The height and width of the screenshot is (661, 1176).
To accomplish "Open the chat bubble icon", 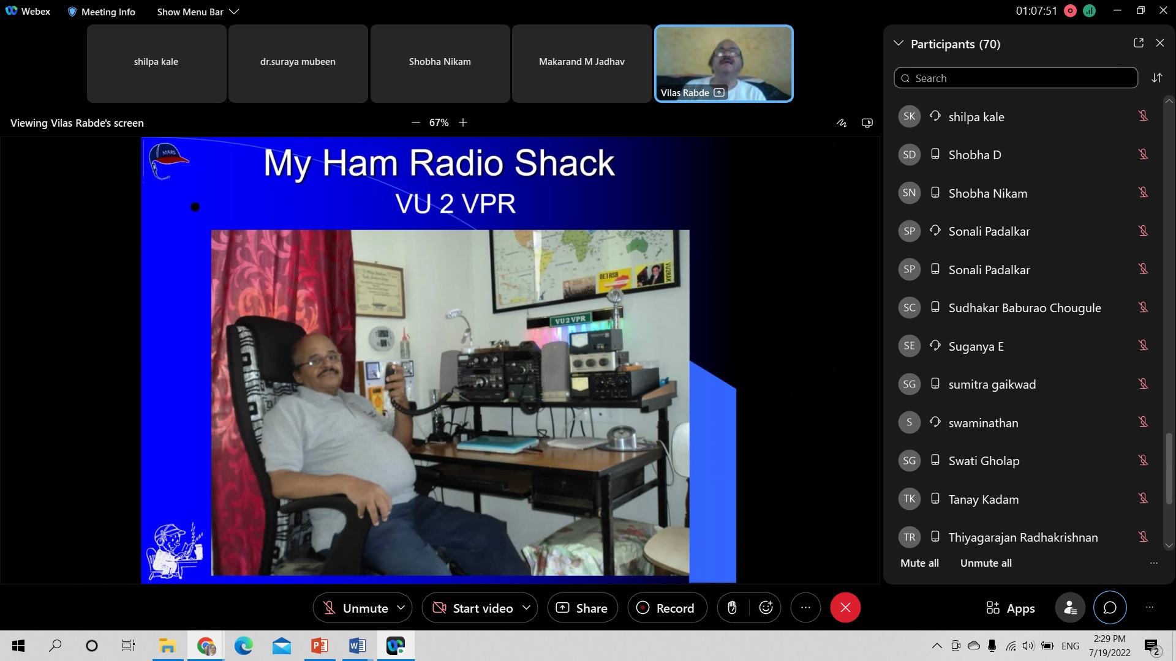I will [x=1110, y=608].
